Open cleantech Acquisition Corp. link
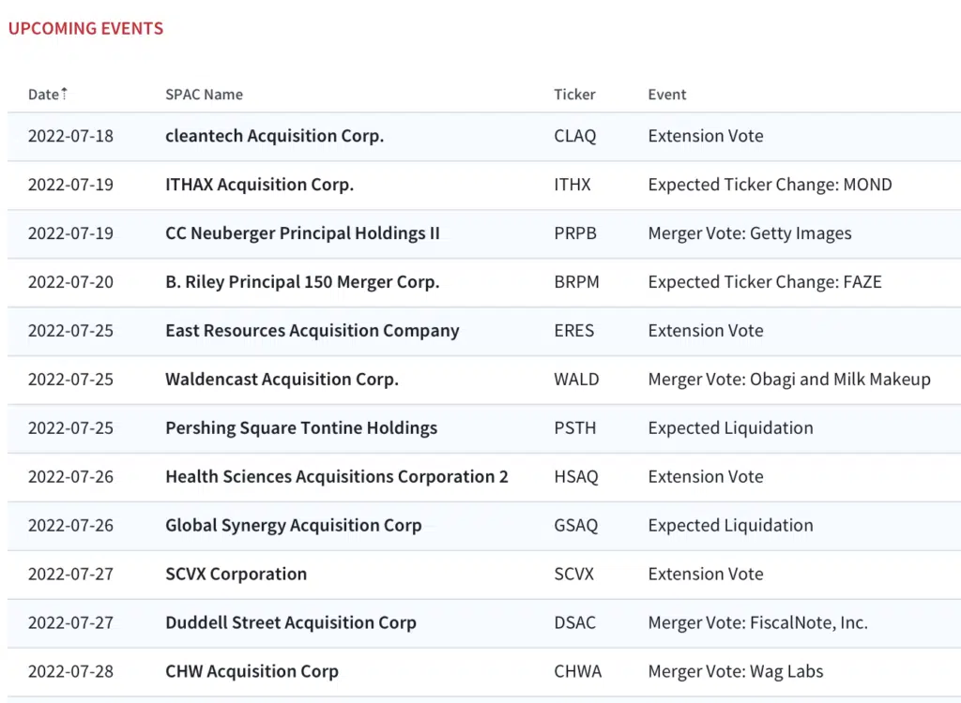Viewport: 961px width, 703px height. 275,135
